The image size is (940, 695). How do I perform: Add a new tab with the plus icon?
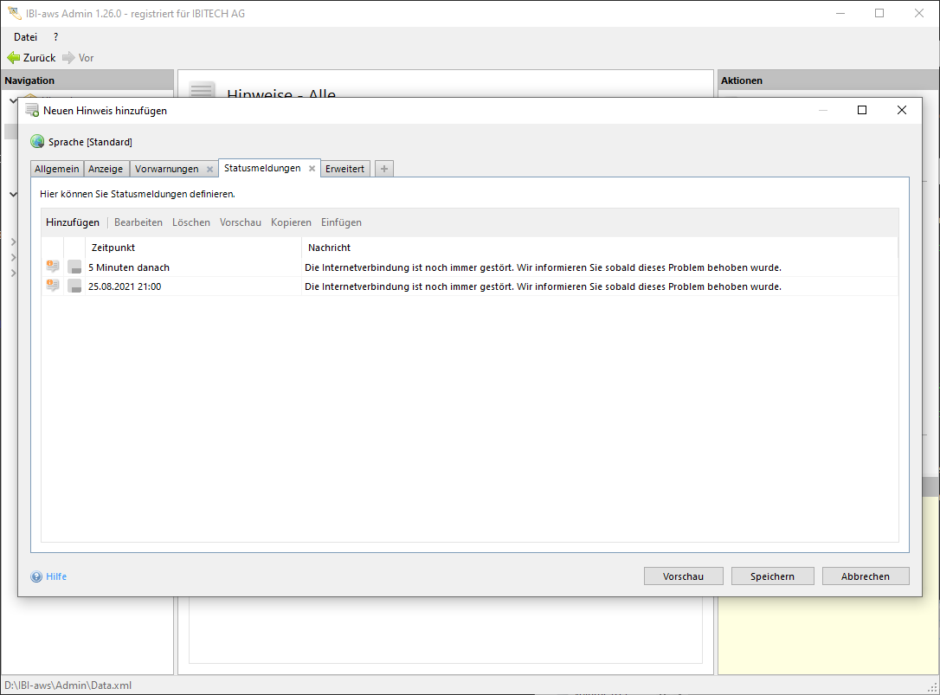[384, 169]
